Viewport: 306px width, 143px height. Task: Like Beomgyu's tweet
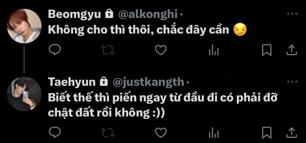click(x=161, y=50)
